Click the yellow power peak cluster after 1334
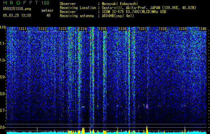 [x=83, y=131]
